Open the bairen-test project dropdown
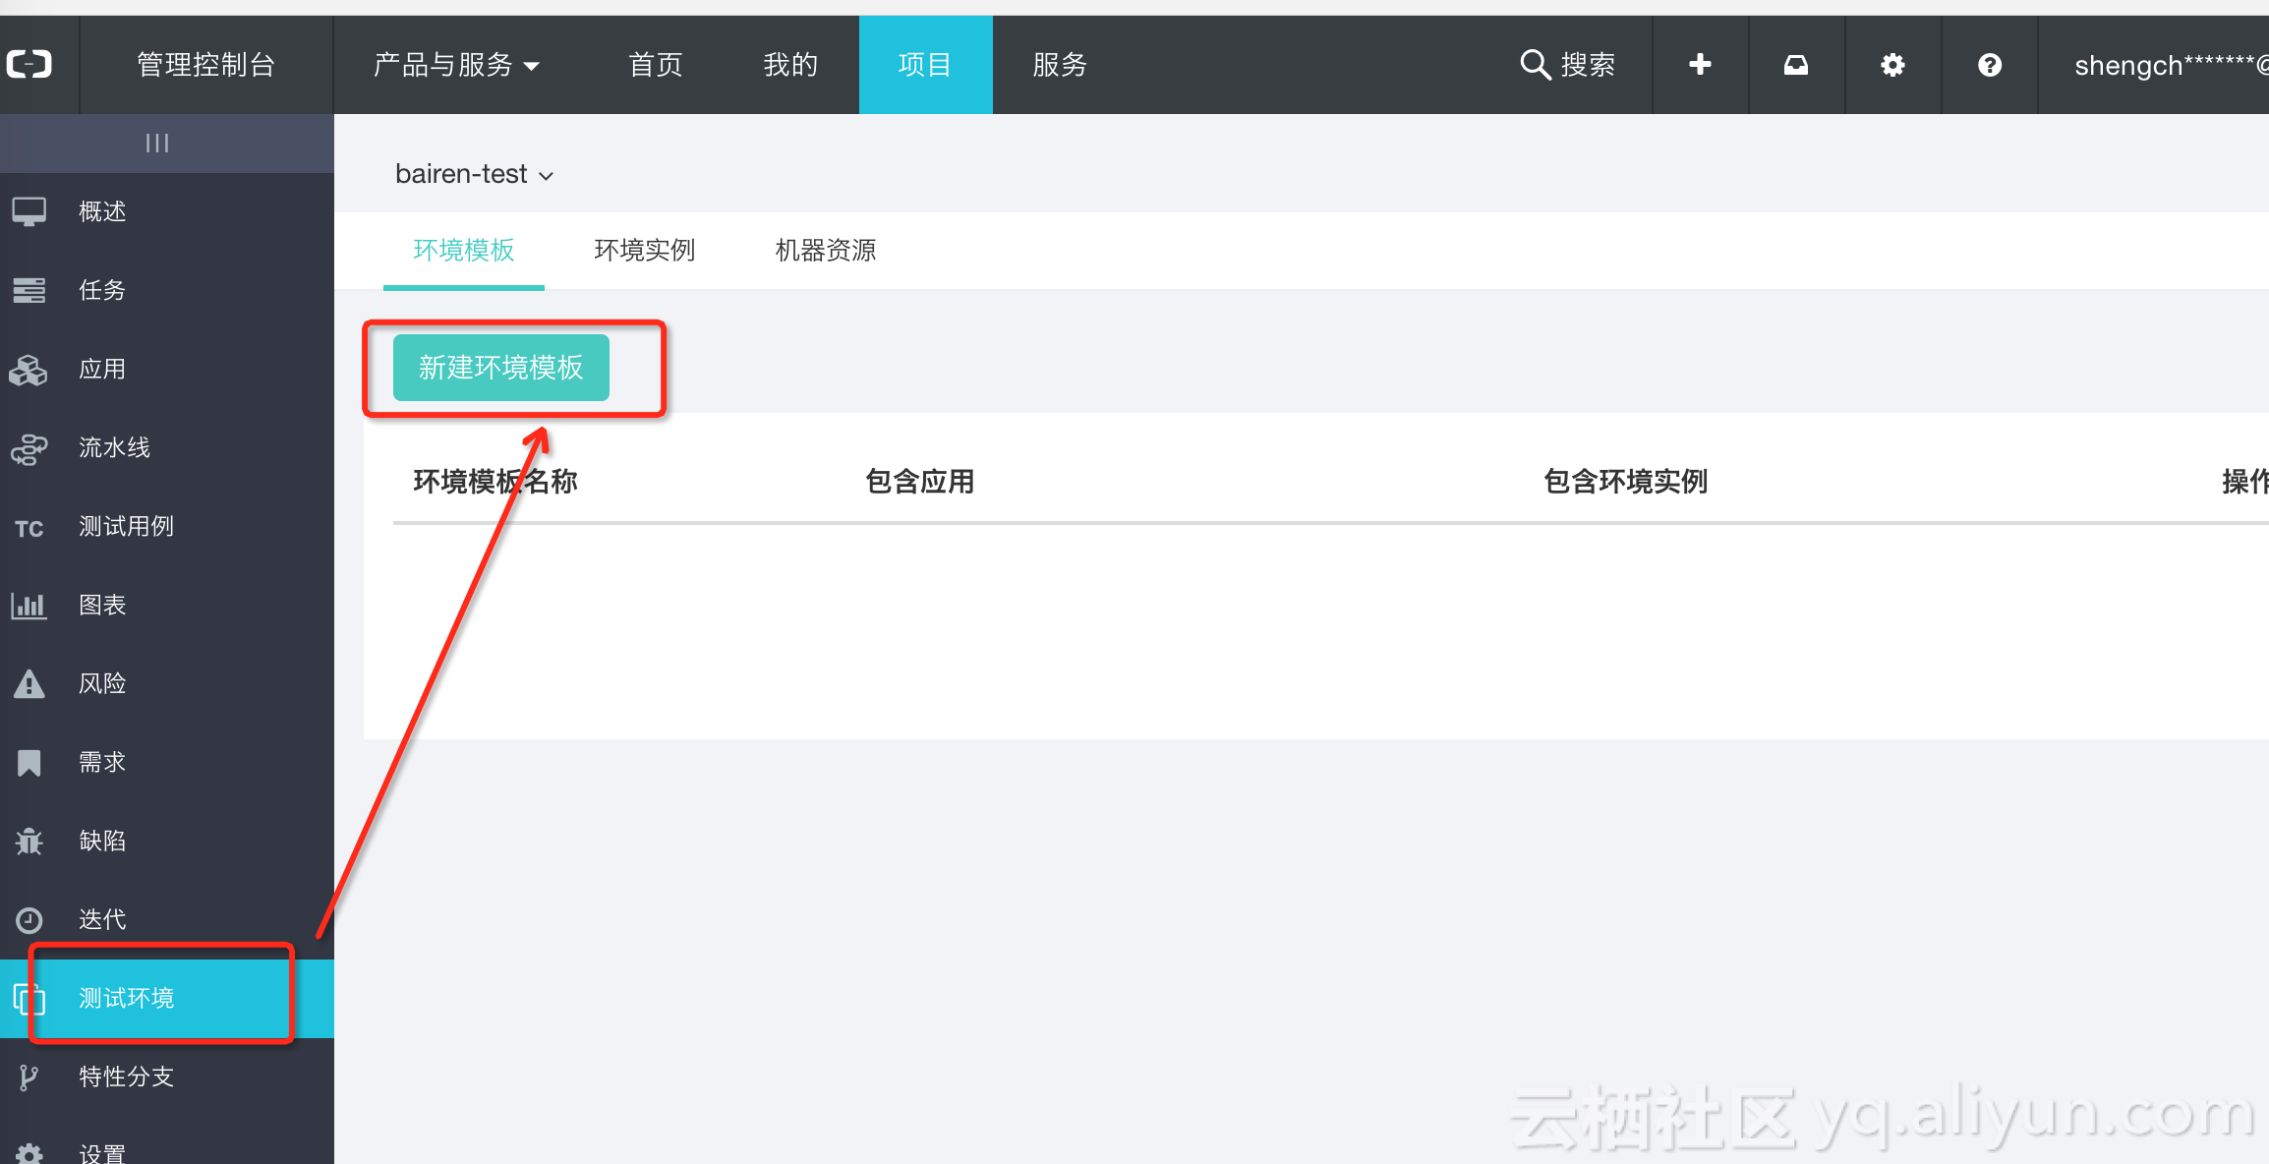Image resolution: width=2269 pixels, height=1164 pixels. [x=474, y=174]
